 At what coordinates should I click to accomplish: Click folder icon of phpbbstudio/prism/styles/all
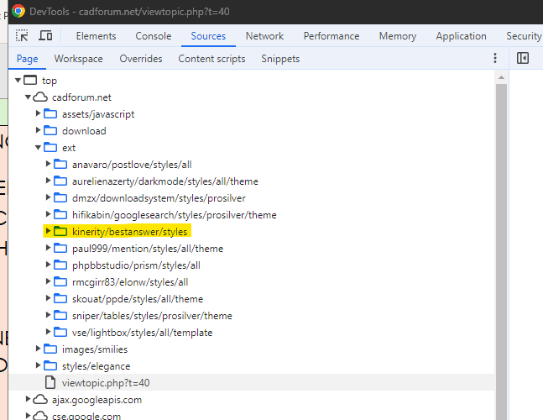point(60,265)
